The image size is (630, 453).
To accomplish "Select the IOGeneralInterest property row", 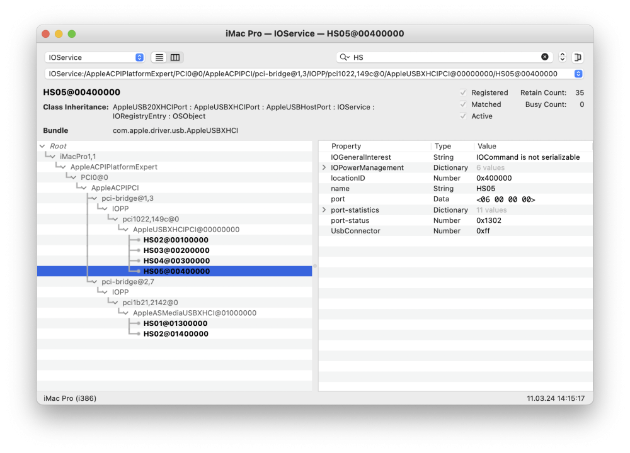I will tap(455, 157).
